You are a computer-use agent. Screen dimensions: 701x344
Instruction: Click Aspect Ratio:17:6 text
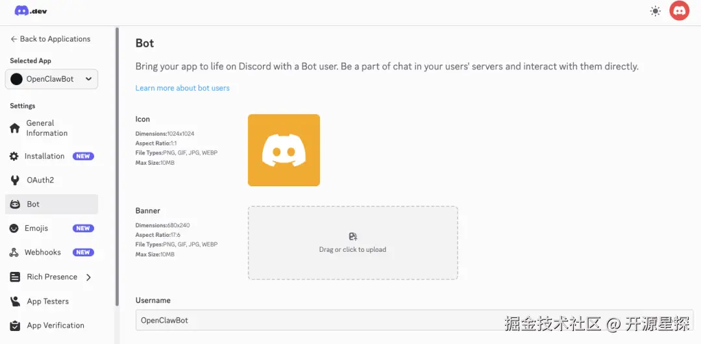click(x=158, y=235)
